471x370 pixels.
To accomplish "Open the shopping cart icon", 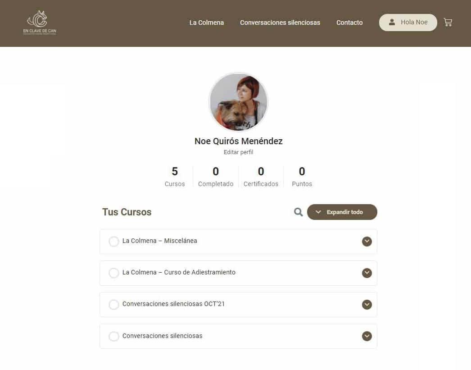I will [448, 22].
